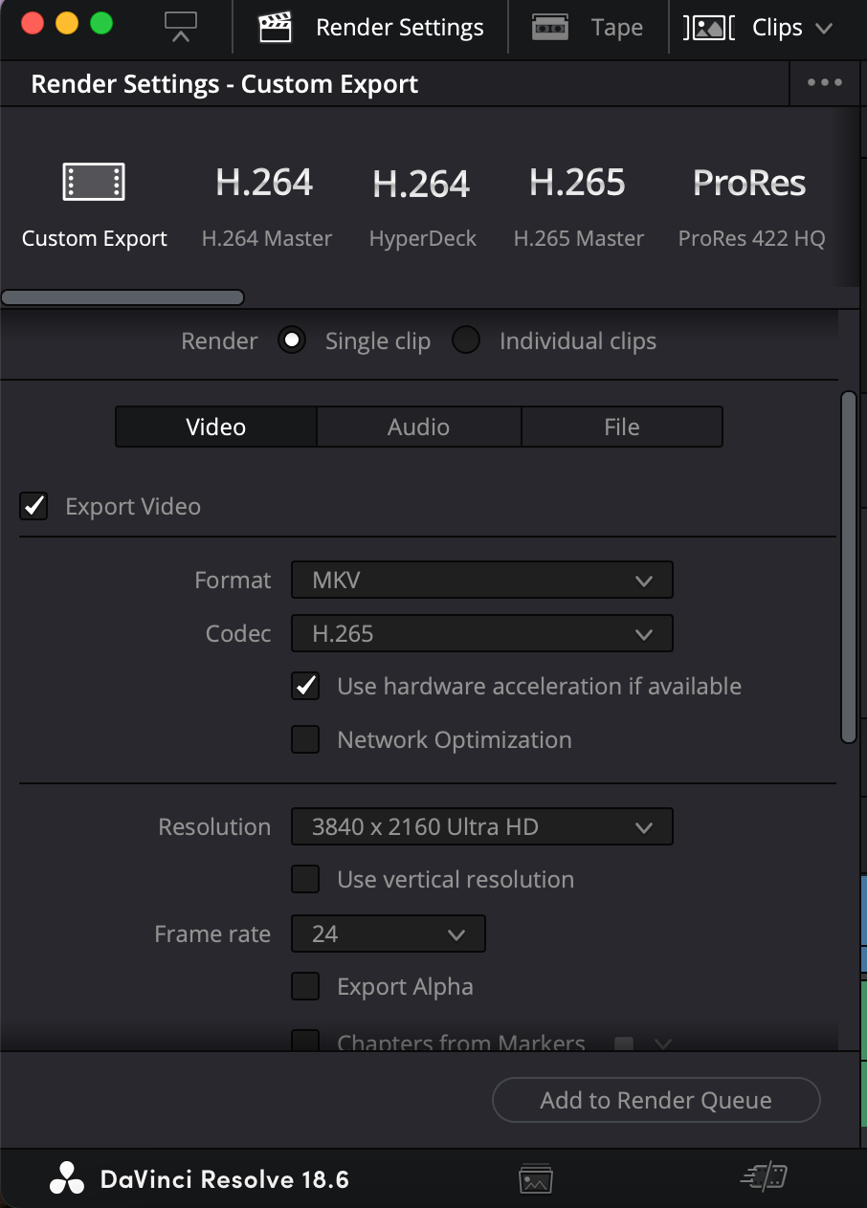Enable the Export Alpha checkbox
This screenshot has height=1208, width=867.
[x=305, y=986]
